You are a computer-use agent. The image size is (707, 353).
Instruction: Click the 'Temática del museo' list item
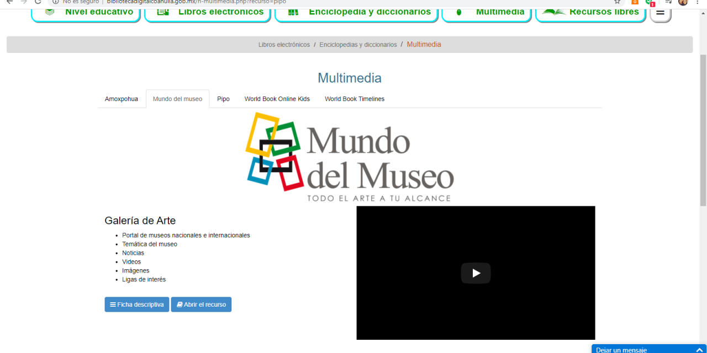tap(150, 244)
